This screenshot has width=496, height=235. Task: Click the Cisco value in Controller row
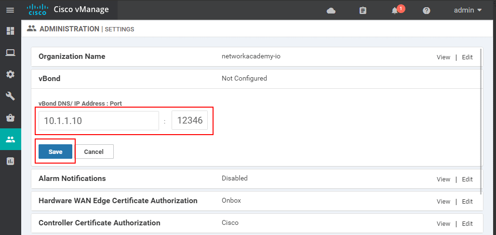(230, 222)
